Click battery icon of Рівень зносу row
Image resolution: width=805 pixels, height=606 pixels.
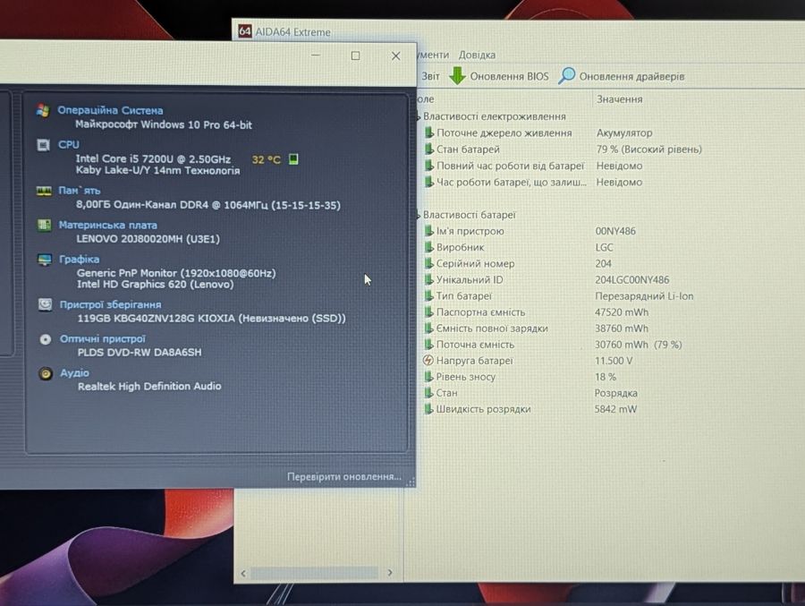(428, 377)
